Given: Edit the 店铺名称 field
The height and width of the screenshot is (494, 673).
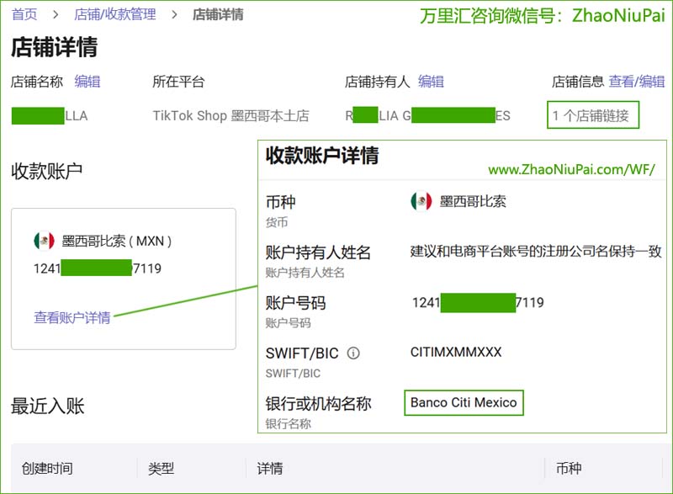Looking at the screenshot, I should pos(87,82).
